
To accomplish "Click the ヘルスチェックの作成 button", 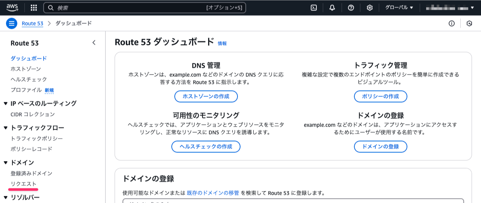I will click(x=206, y=146).
